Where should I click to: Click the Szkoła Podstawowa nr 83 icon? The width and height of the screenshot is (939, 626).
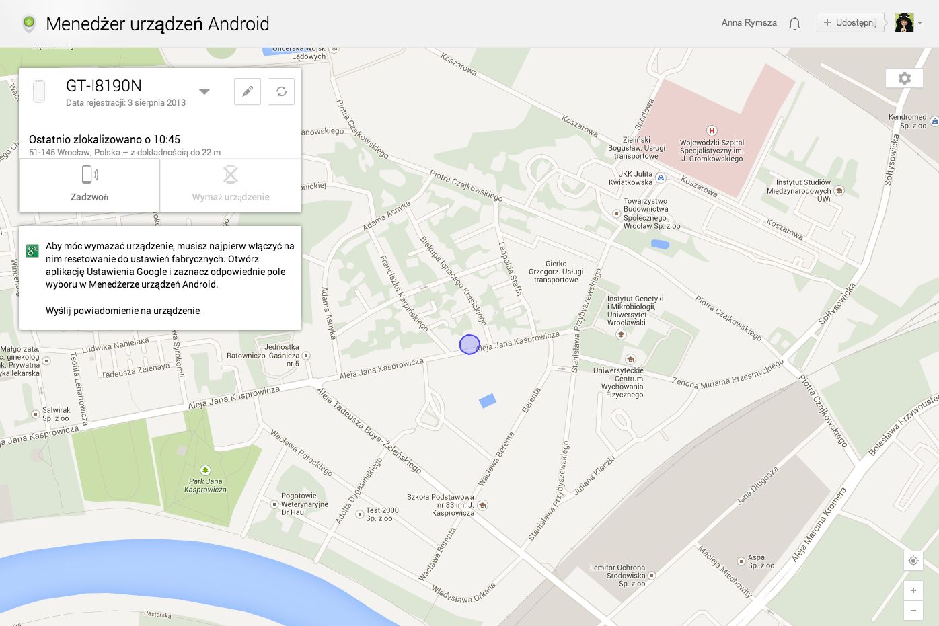(x=482, y=505)
